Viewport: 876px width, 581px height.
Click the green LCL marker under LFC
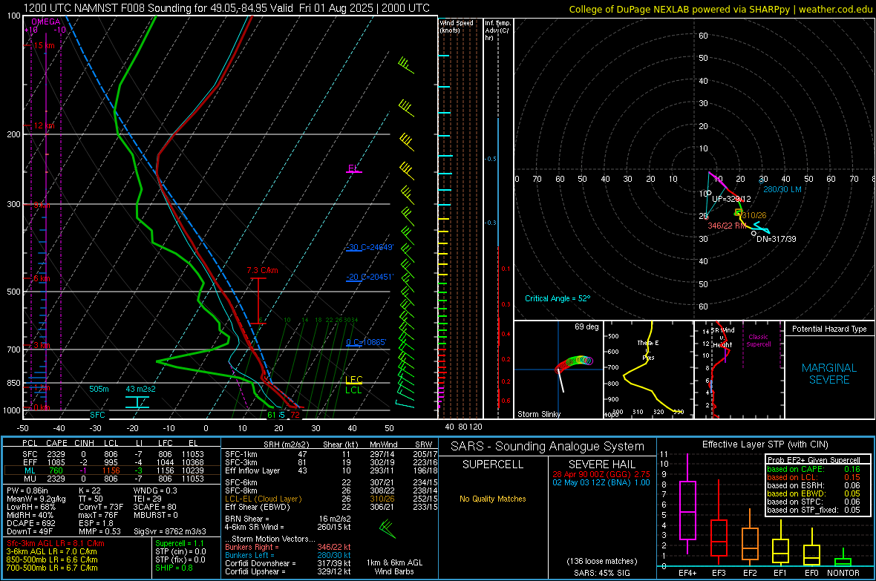353,390
